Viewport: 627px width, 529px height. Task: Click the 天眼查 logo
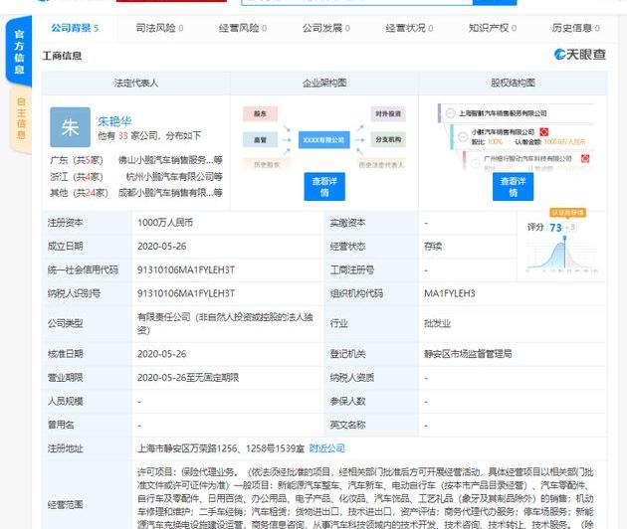point(580,55)
